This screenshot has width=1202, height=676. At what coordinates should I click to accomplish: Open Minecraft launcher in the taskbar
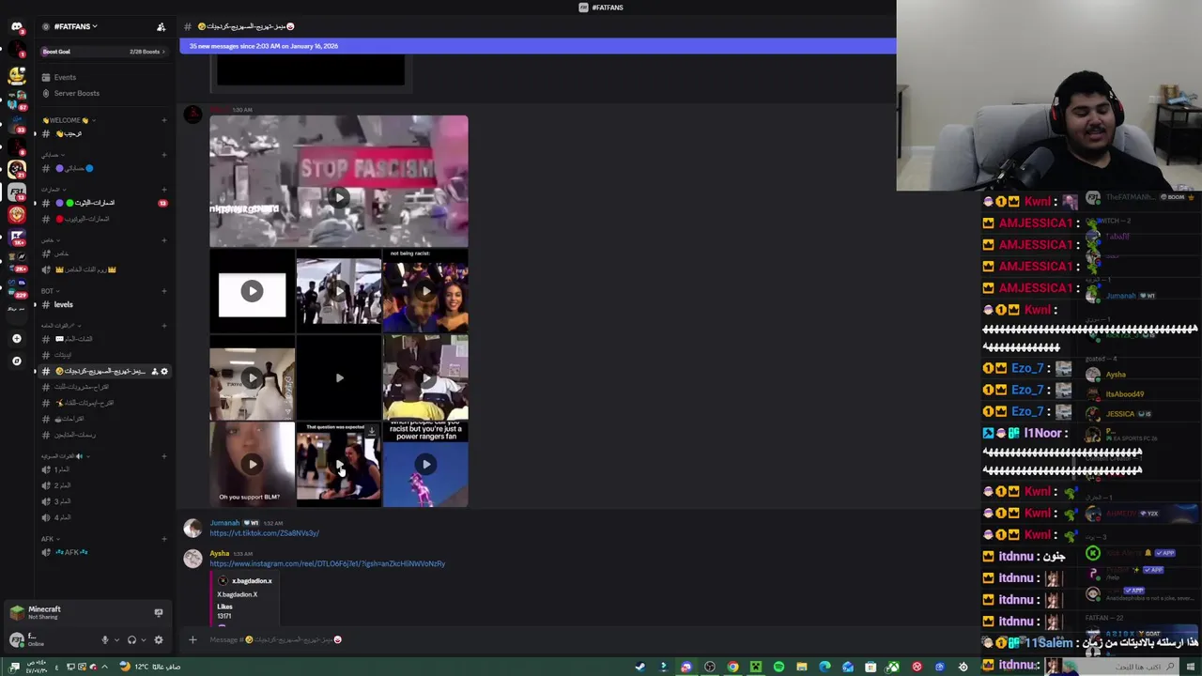pyautogui.click(x=756, y=667)
